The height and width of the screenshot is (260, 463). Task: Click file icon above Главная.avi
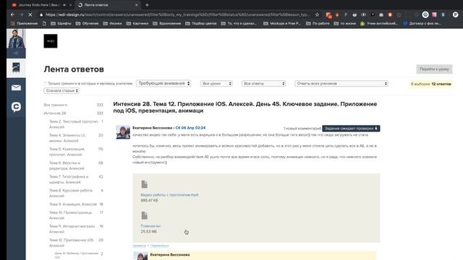click(x=145, y=215)
